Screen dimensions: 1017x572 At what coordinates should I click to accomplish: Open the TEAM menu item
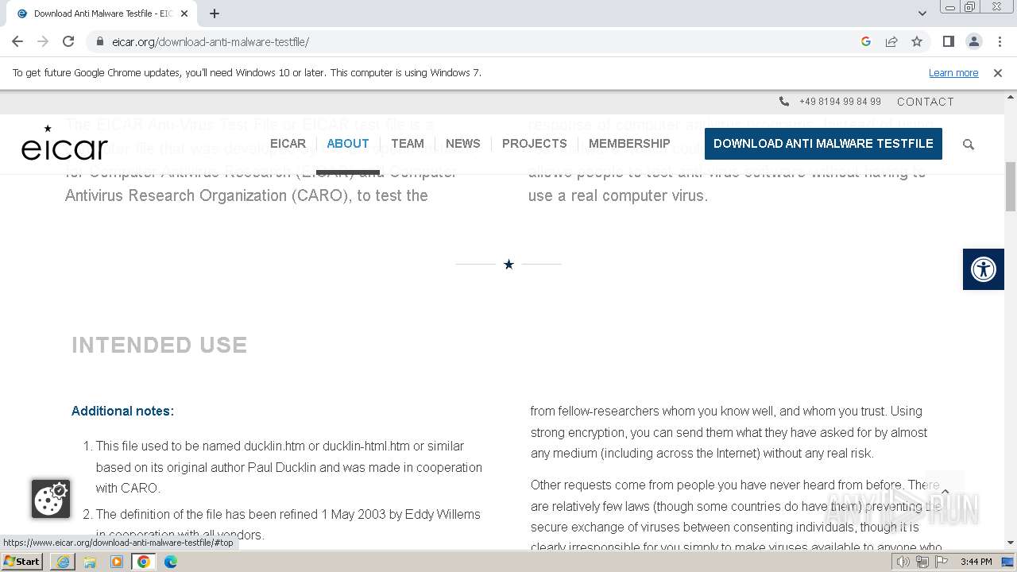point(408,144)
